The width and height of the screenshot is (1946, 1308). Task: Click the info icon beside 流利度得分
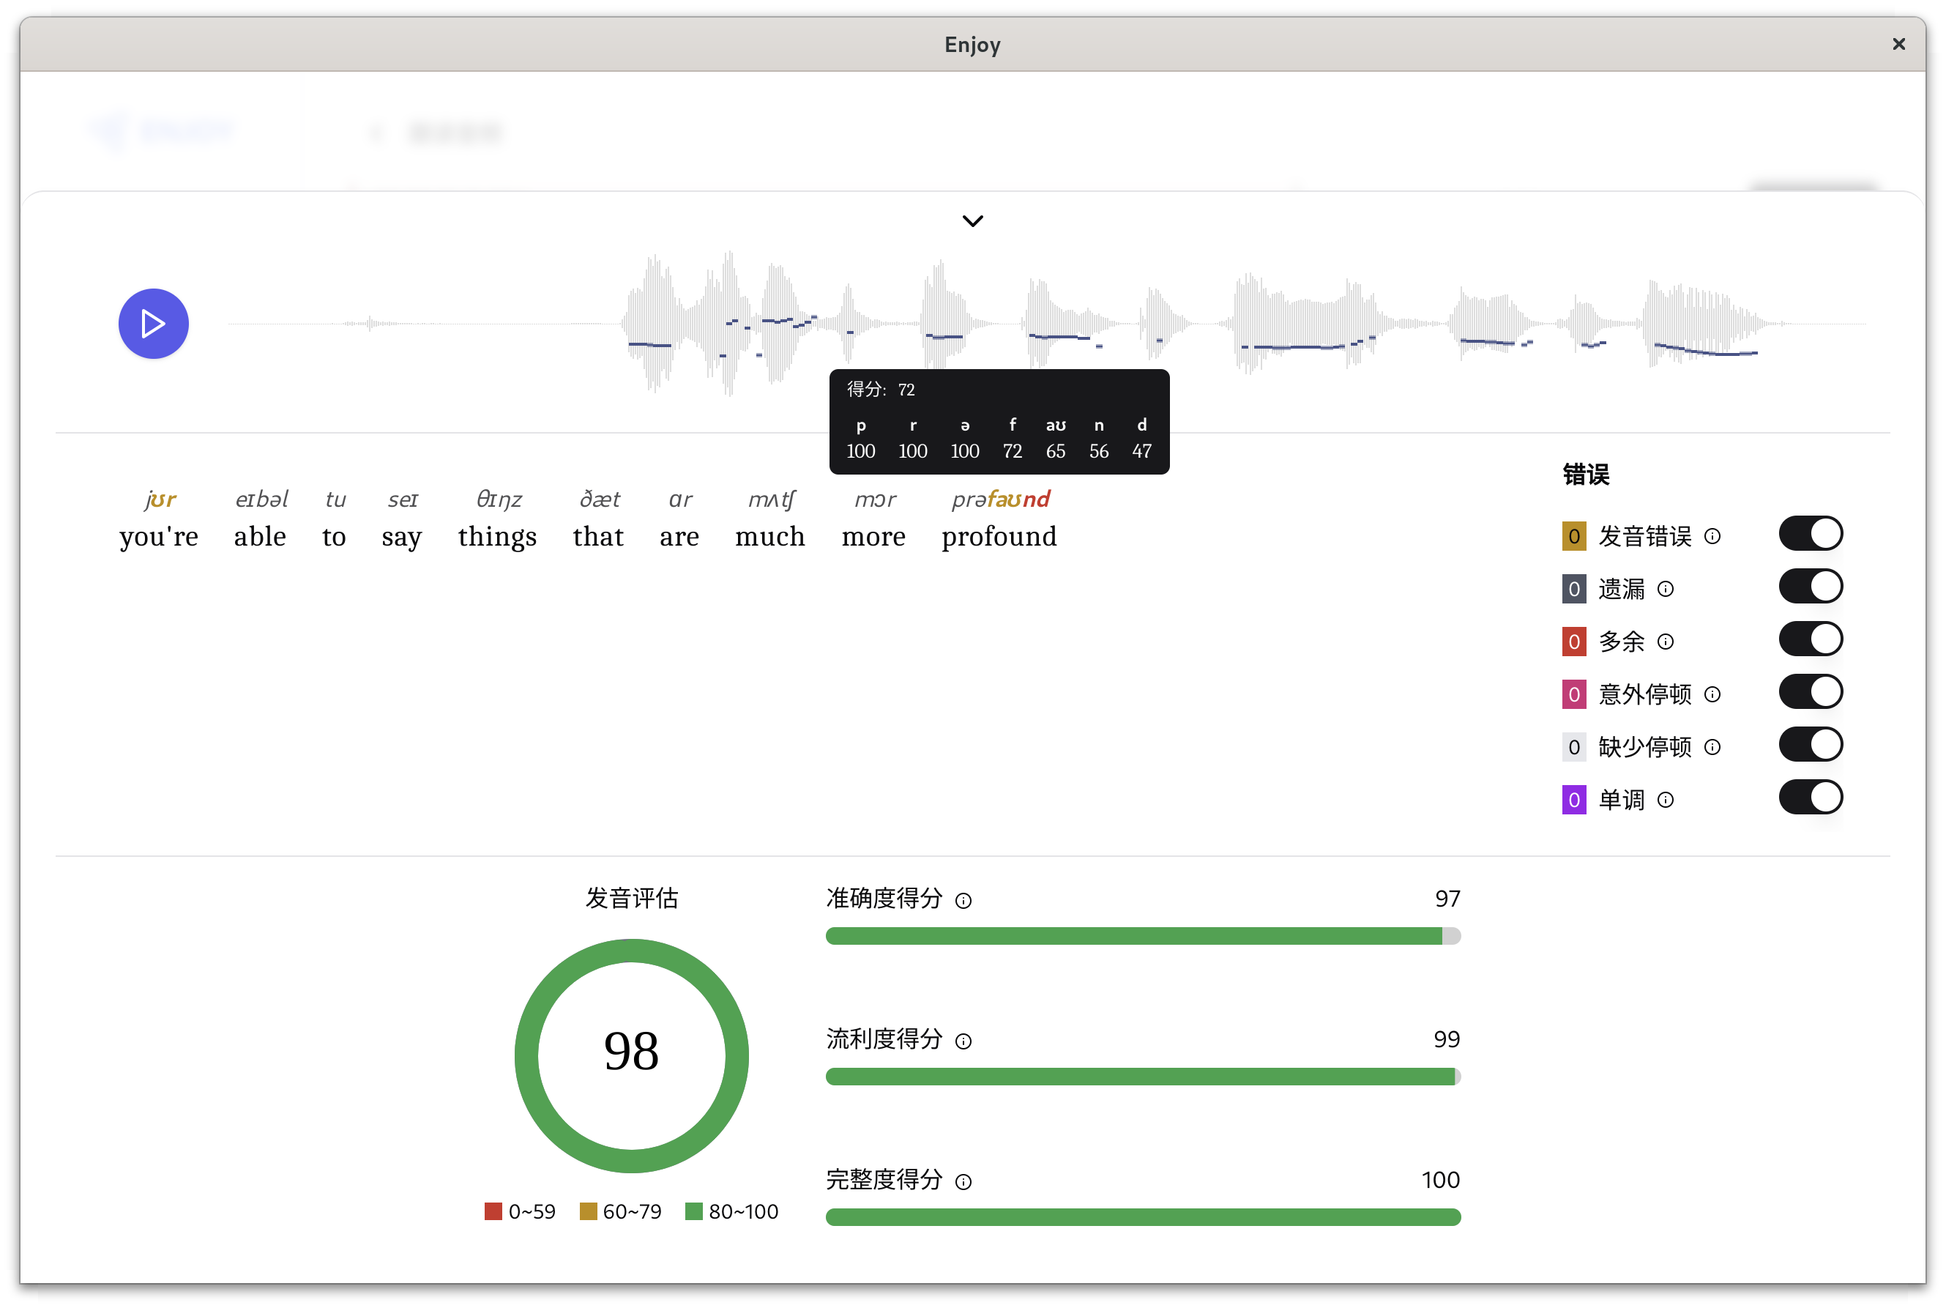(963, 1041)
